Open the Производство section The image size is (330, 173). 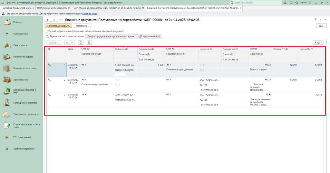click(x=21, y=80)
